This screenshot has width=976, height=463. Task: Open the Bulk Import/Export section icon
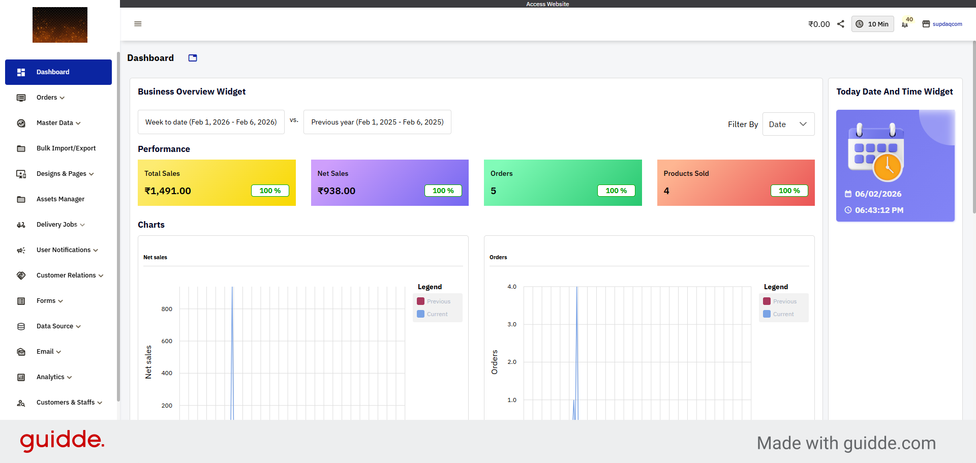coord(21,148)
